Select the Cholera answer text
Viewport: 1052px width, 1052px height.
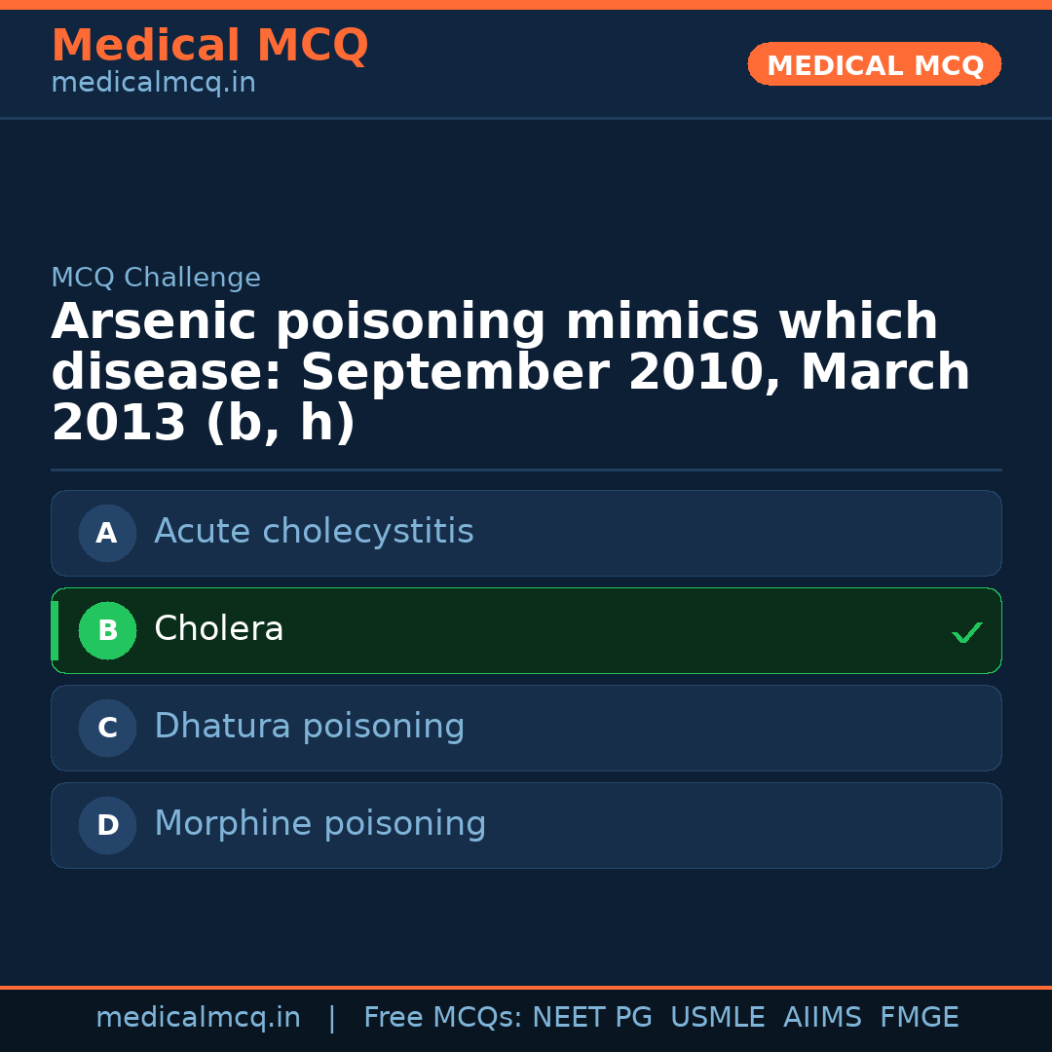coord(219,629)
